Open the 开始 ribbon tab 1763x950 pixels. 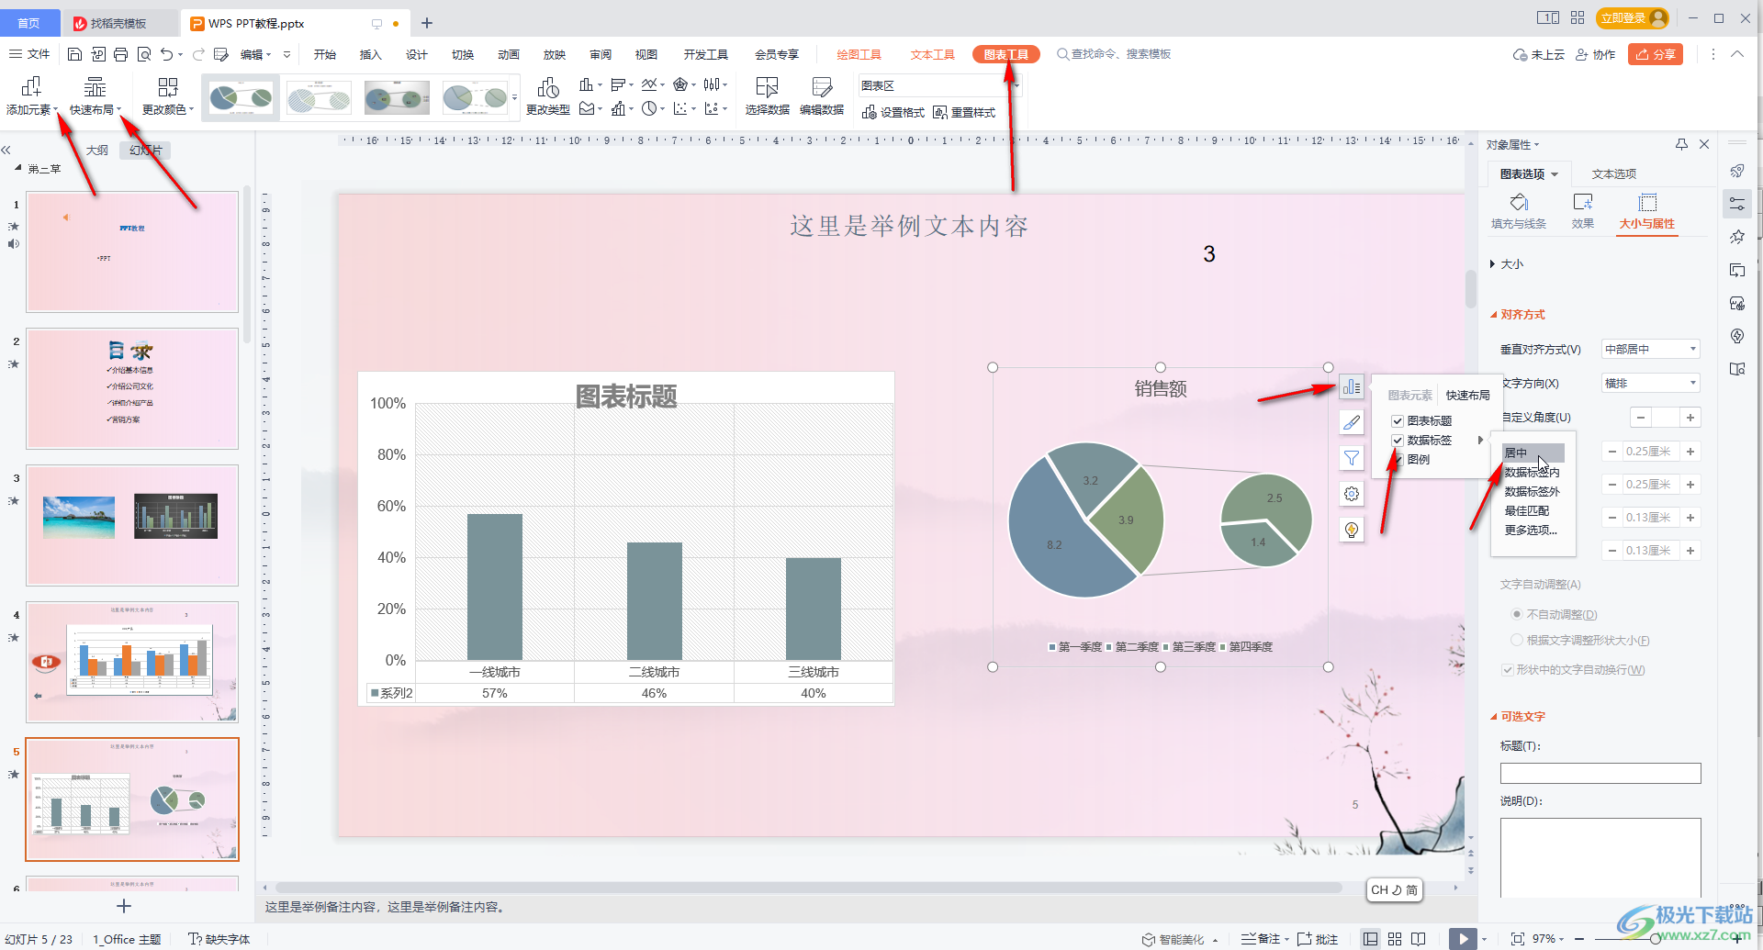coord(325,54)
